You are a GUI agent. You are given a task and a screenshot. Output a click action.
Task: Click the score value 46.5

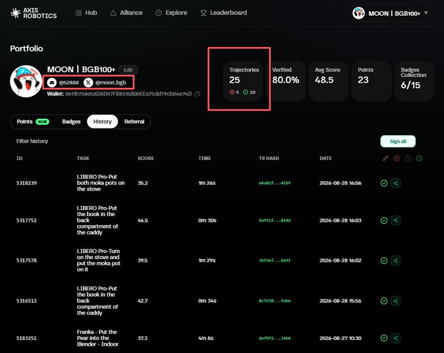(143, 221)
